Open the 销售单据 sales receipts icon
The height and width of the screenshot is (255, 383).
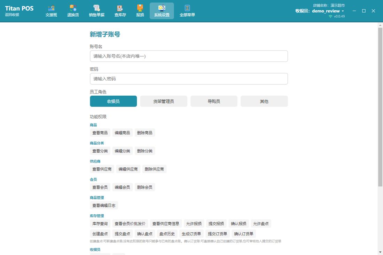(x=97, y=11)
